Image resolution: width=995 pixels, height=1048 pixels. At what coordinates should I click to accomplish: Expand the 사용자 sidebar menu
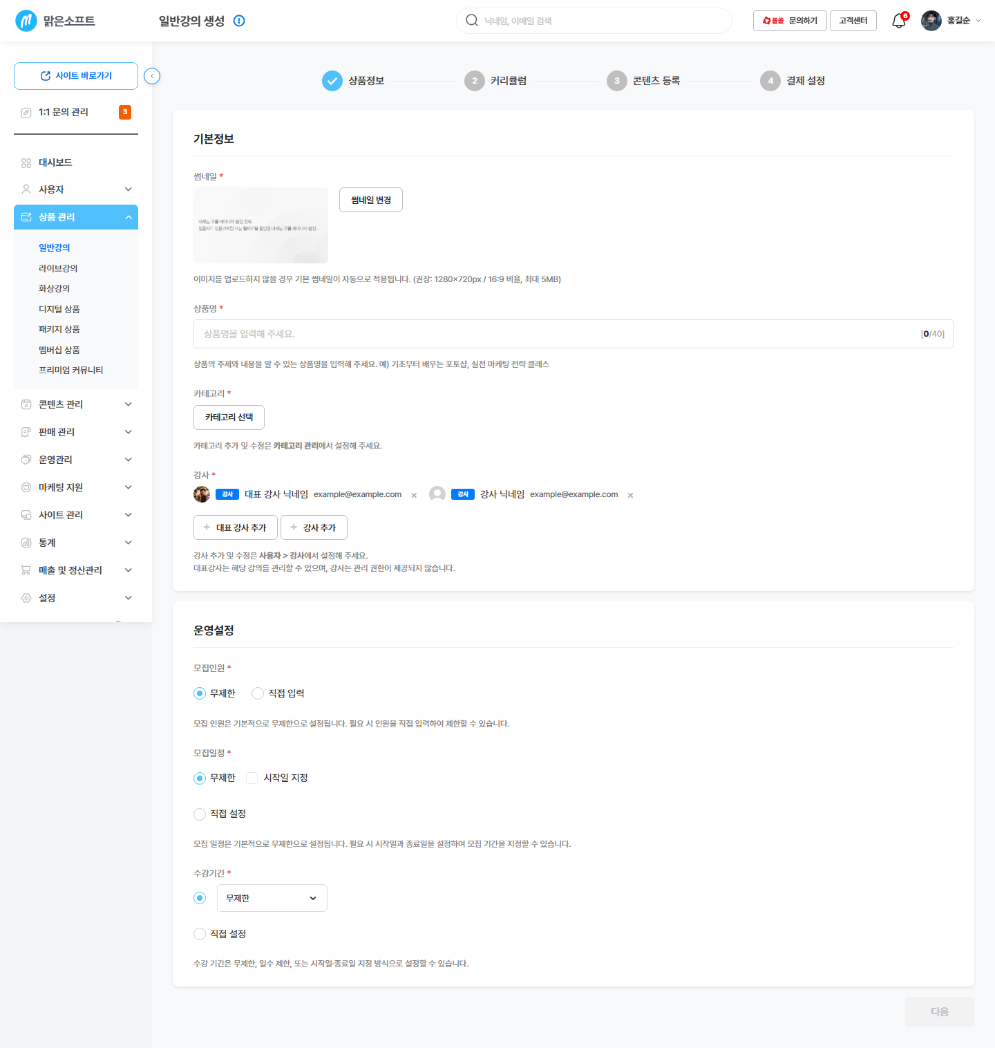76,189
